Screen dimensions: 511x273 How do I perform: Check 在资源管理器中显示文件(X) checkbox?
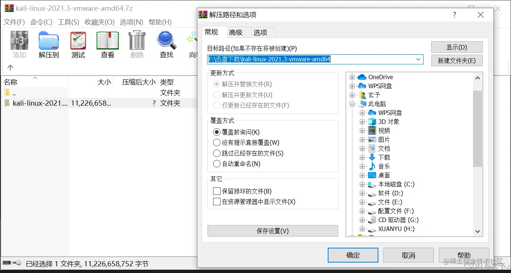point(216,202)
